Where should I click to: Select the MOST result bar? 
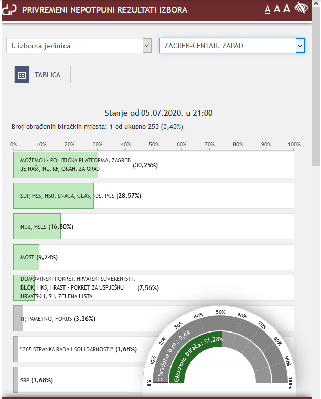click(x=26, y=257)
